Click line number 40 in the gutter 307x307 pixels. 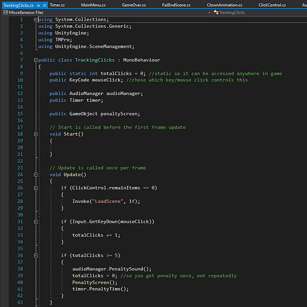(x=20, y=283)
